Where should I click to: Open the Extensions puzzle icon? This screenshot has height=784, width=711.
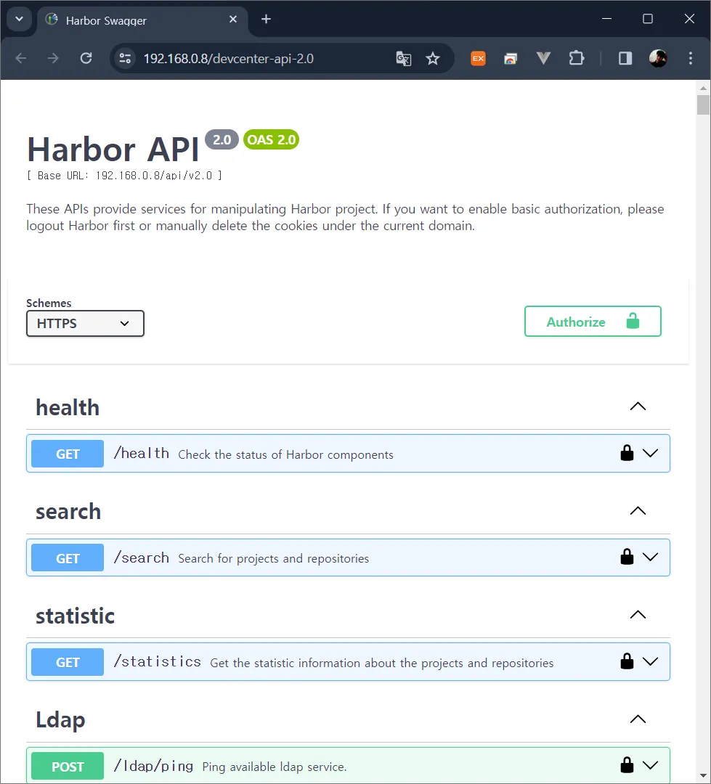point(577,59)
